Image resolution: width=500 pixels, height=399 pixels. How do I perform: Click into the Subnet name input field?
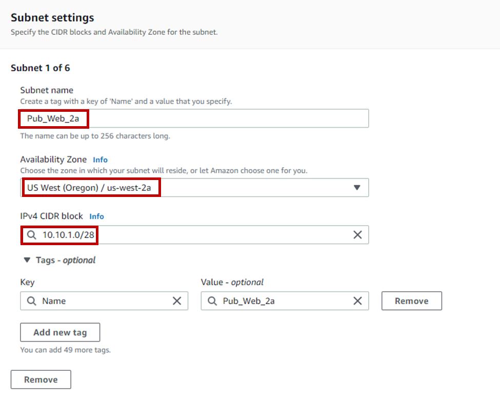point(194,118)
